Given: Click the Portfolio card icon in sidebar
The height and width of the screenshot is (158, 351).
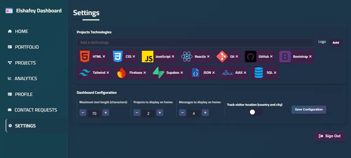Looking at the screenshot, I should 9,47.
